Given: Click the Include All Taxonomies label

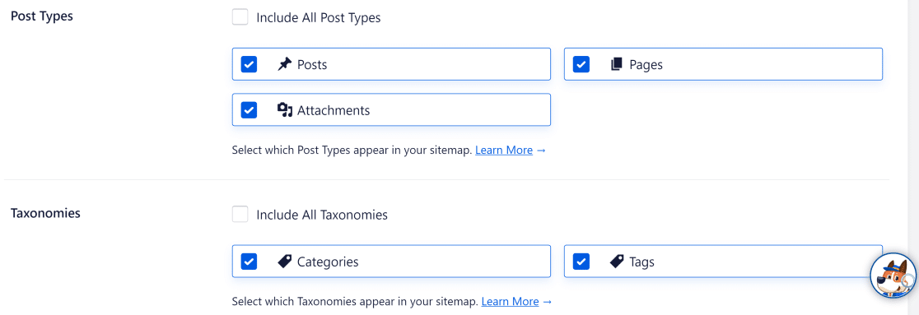Looking at the screenshot, I should pyautogui.click(x=322, y=215).
